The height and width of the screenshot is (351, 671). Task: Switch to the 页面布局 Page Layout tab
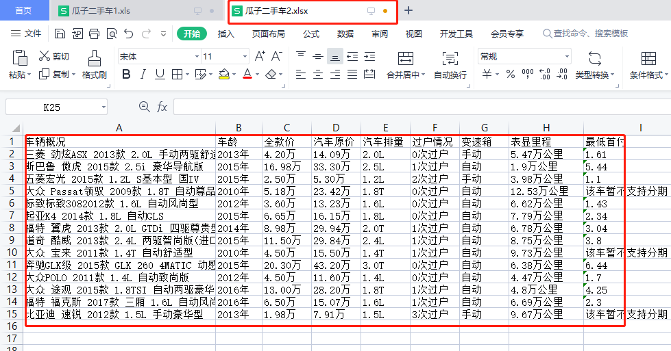click(268, 34)
